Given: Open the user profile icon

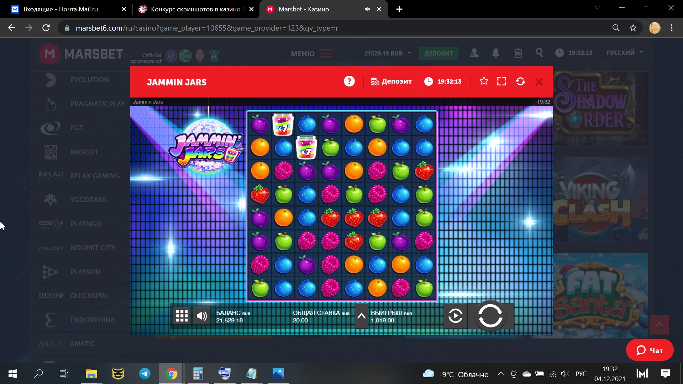Looking at the screenshot, I should [x=474, y=53].
